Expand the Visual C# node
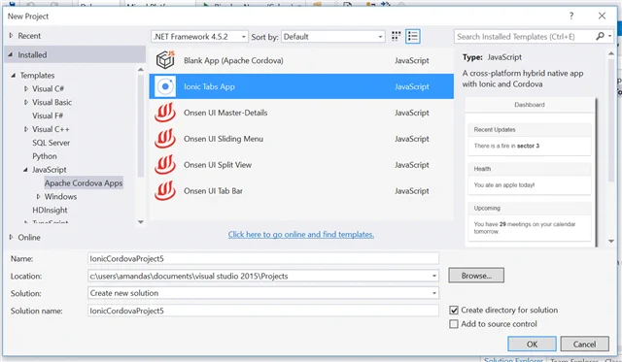 pos(26,88)
